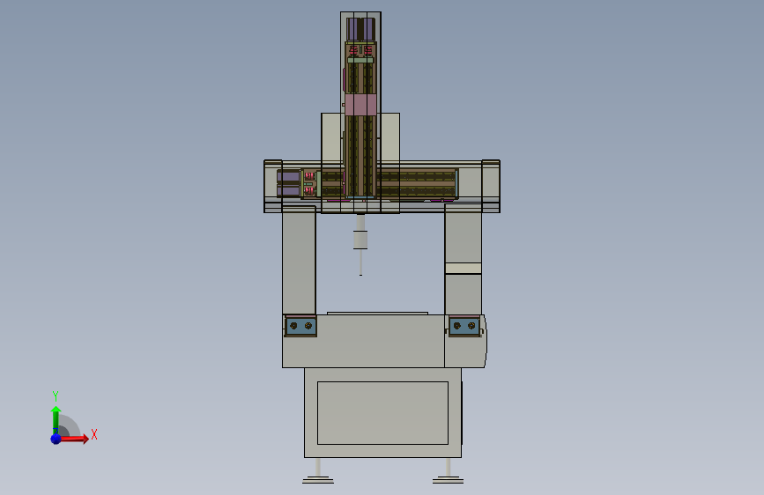Select the right blue bearing block with two bolts
The width and height of the screenshot is (764, 495).
pos(464,326)
